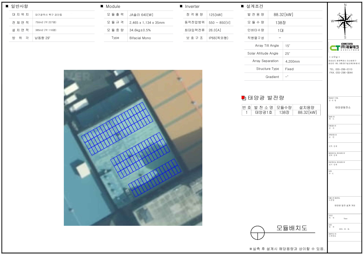Image resolution: width=364 pixels, height=258 pixels.
Task: Click the compass rose north indicator
Action: click(x=345, y=5)
